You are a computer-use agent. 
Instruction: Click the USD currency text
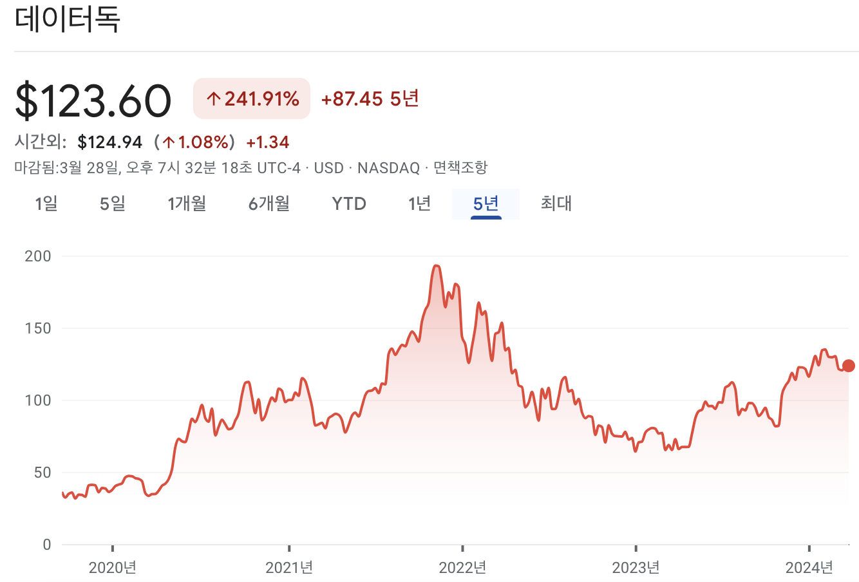click(x=329, y=168)
